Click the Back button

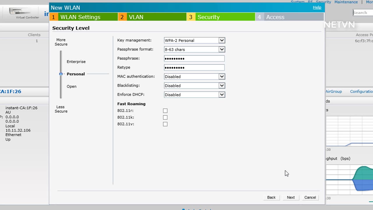[271, 197]
